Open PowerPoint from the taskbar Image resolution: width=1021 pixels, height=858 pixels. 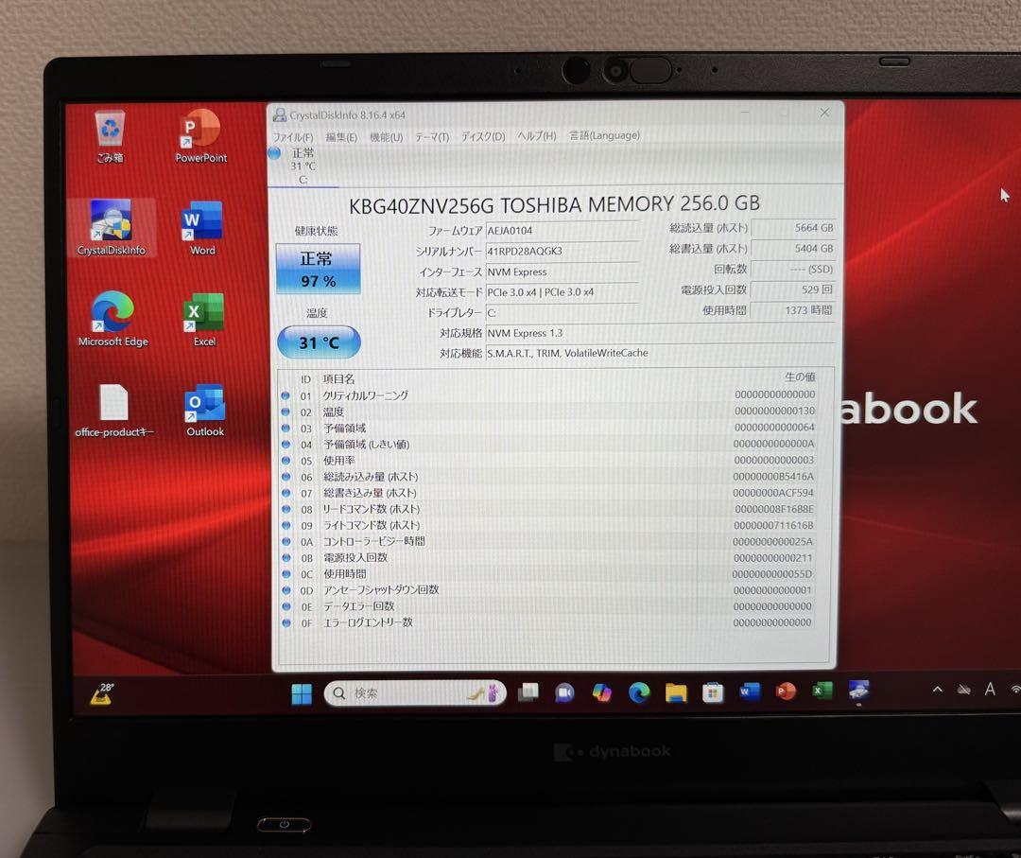click(x=786, y=691)
